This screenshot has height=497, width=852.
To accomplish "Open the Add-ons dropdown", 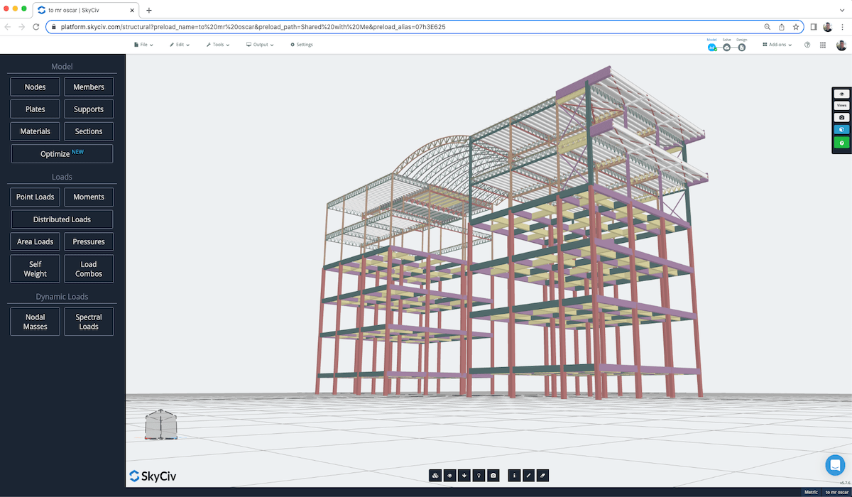I will click(x=777, y=44).
